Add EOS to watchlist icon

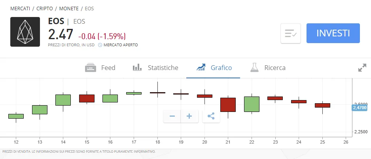coord(291,33)
